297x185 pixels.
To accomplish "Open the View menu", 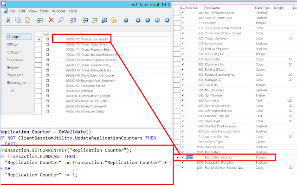I will 32,11.
